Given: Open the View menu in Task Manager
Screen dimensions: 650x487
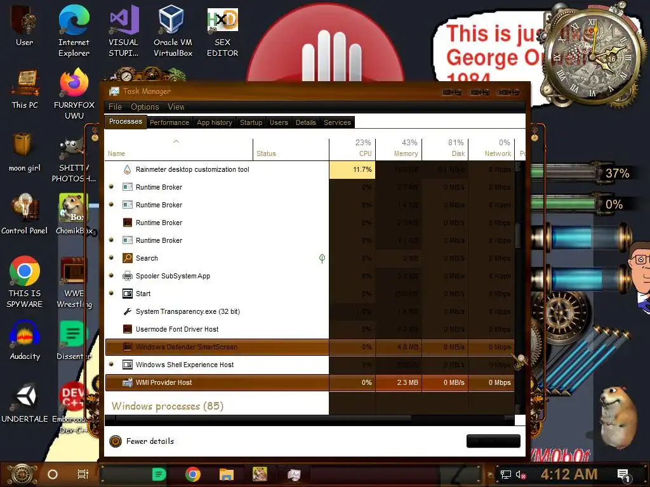Looking at the screenshot, I should [x=176, y=107].
